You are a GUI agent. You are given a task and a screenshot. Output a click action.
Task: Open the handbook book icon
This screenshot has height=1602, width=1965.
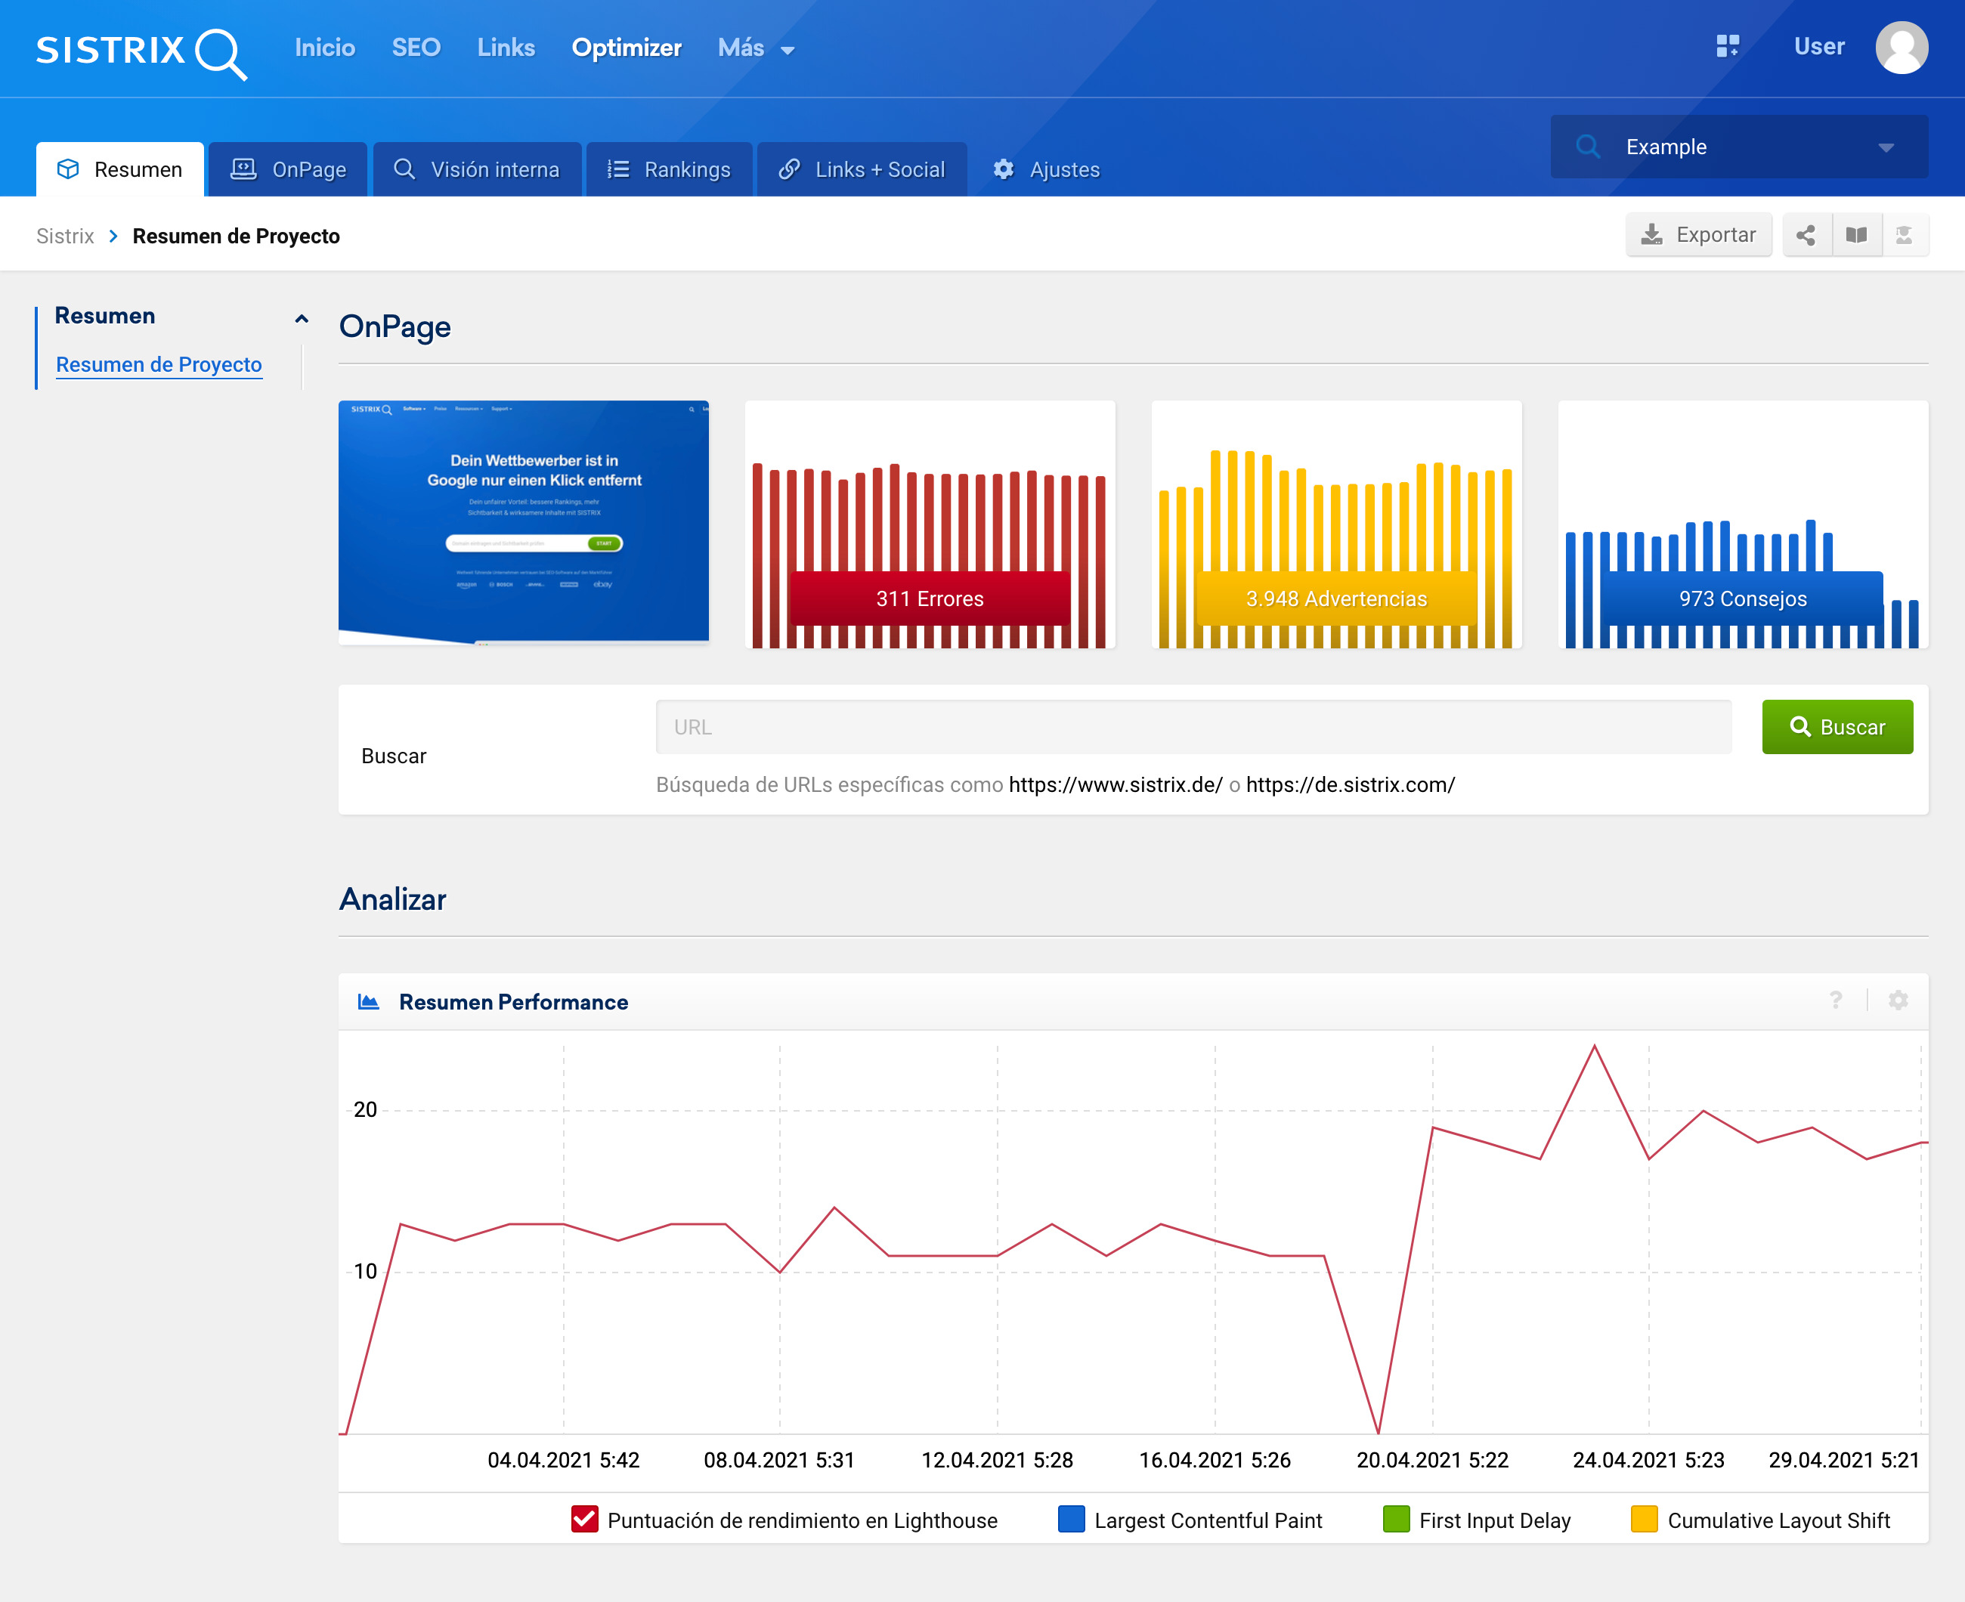[x=1856, y=235]
